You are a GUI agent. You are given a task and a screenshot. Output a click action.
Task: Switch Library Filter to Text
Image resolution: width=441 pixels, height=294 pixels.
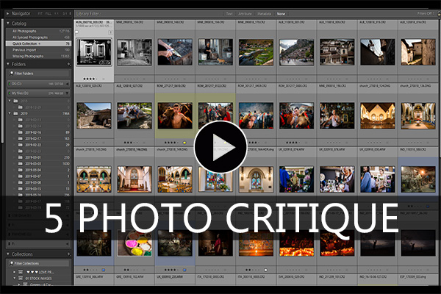coord(229,13)
